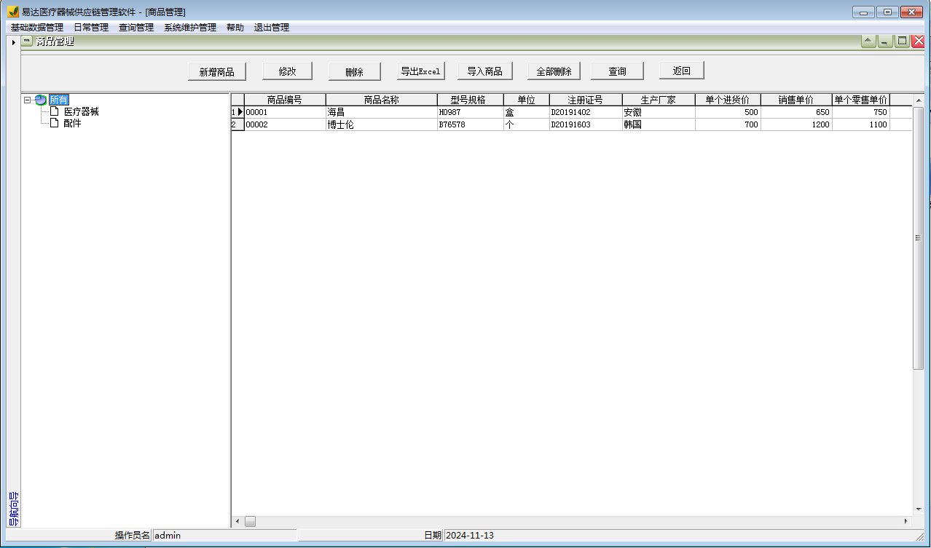
Task: Click the 导入商品 button
Action: click(x=485, y=71)
